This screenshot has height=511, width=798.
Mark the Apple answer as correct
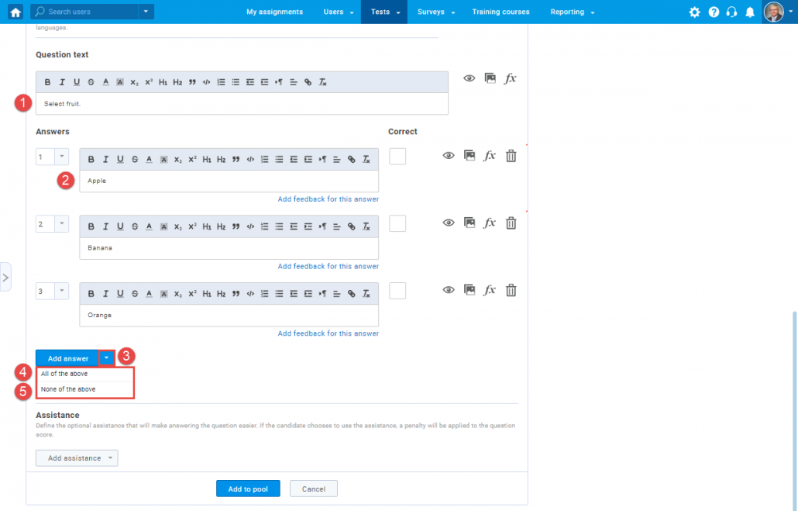tap(397, 156)
